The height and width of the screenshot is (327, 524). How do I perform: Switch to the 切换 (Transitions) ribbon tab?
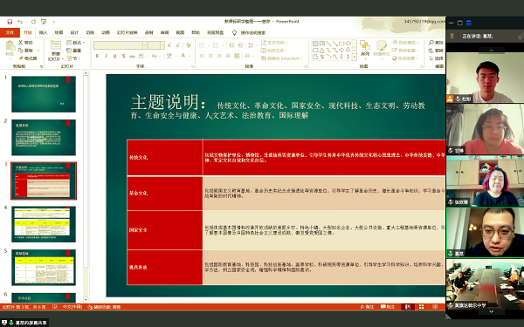tap(90, 32)
